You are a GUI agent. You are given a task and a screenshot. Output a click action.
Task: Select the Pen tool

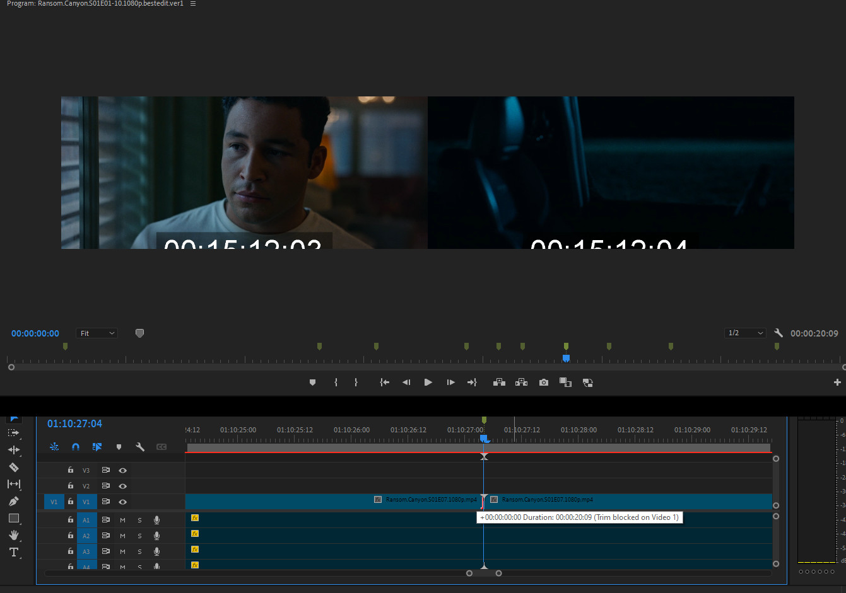[x=14, y=501]
